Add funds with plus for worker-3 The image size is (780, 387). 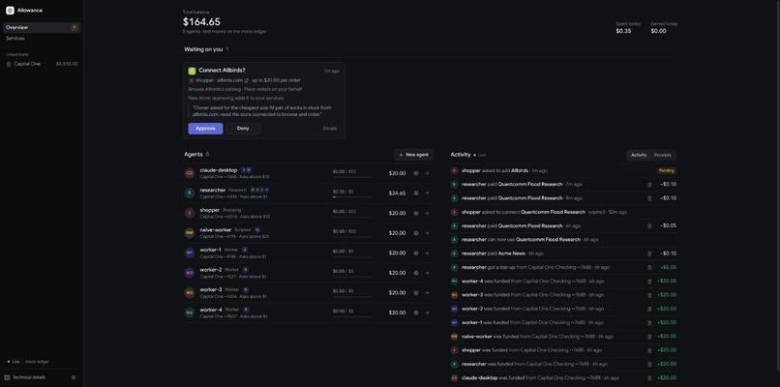pyautogui.click(x=428, y=292)
